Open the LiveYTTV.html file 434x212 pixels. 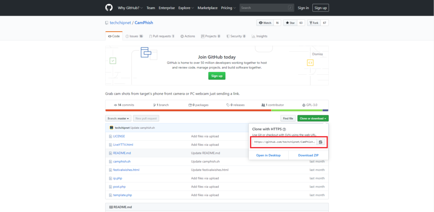point(123,145)
